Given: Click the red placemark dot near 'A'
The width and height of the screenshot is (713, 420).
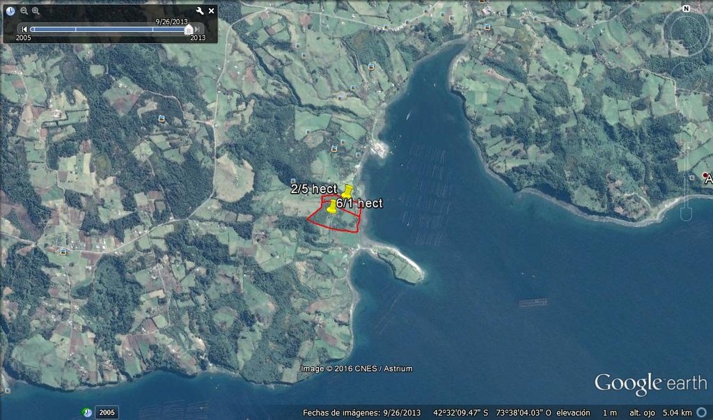Looking at the screenshot, I should pos(705,176).
